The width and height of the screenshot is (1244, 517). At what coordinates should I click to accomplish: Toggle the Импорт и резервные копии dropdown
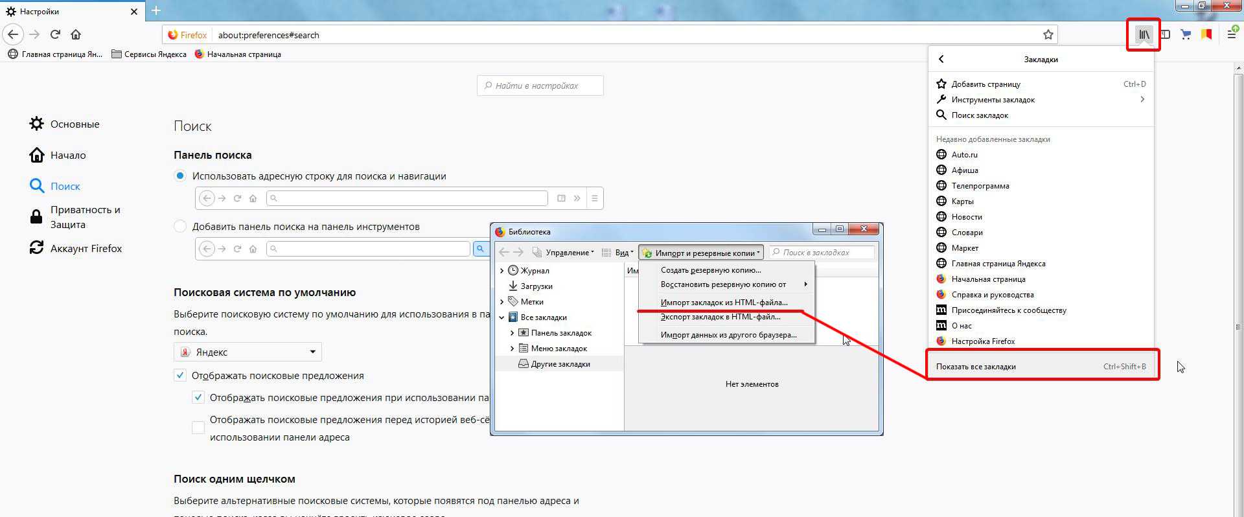pyautogui.click(x=701, y=253)
